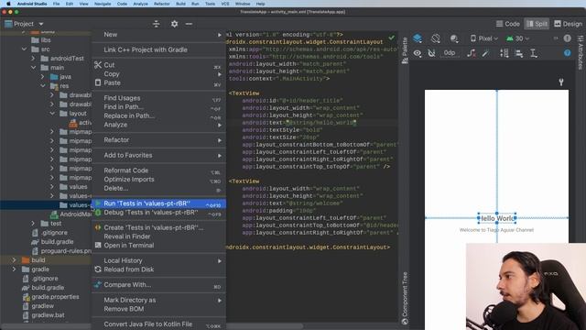
Task: Open the Project view dropdown
Action: point(25,24)
